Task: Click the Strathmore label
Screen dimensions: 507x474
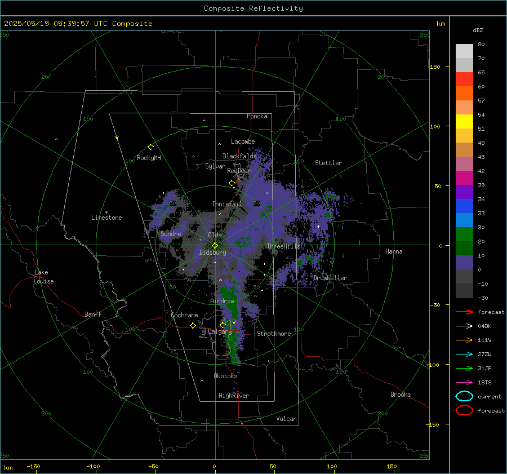Action: (x=274, y=334)
